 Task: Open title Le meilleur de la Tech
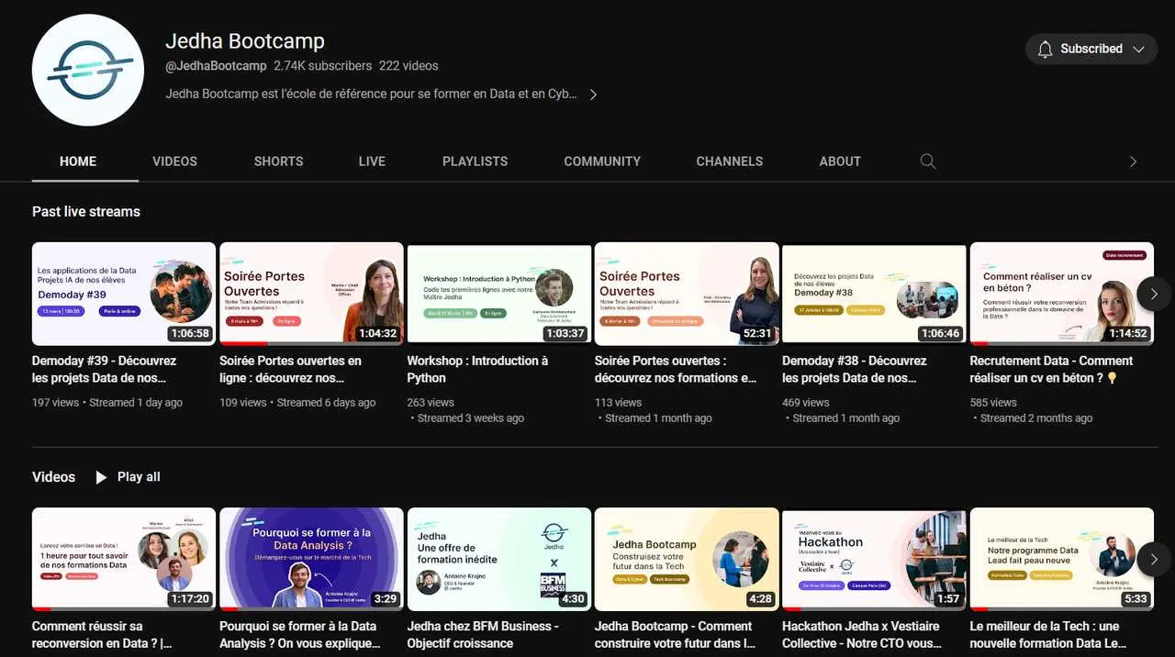pos(1047,634)
